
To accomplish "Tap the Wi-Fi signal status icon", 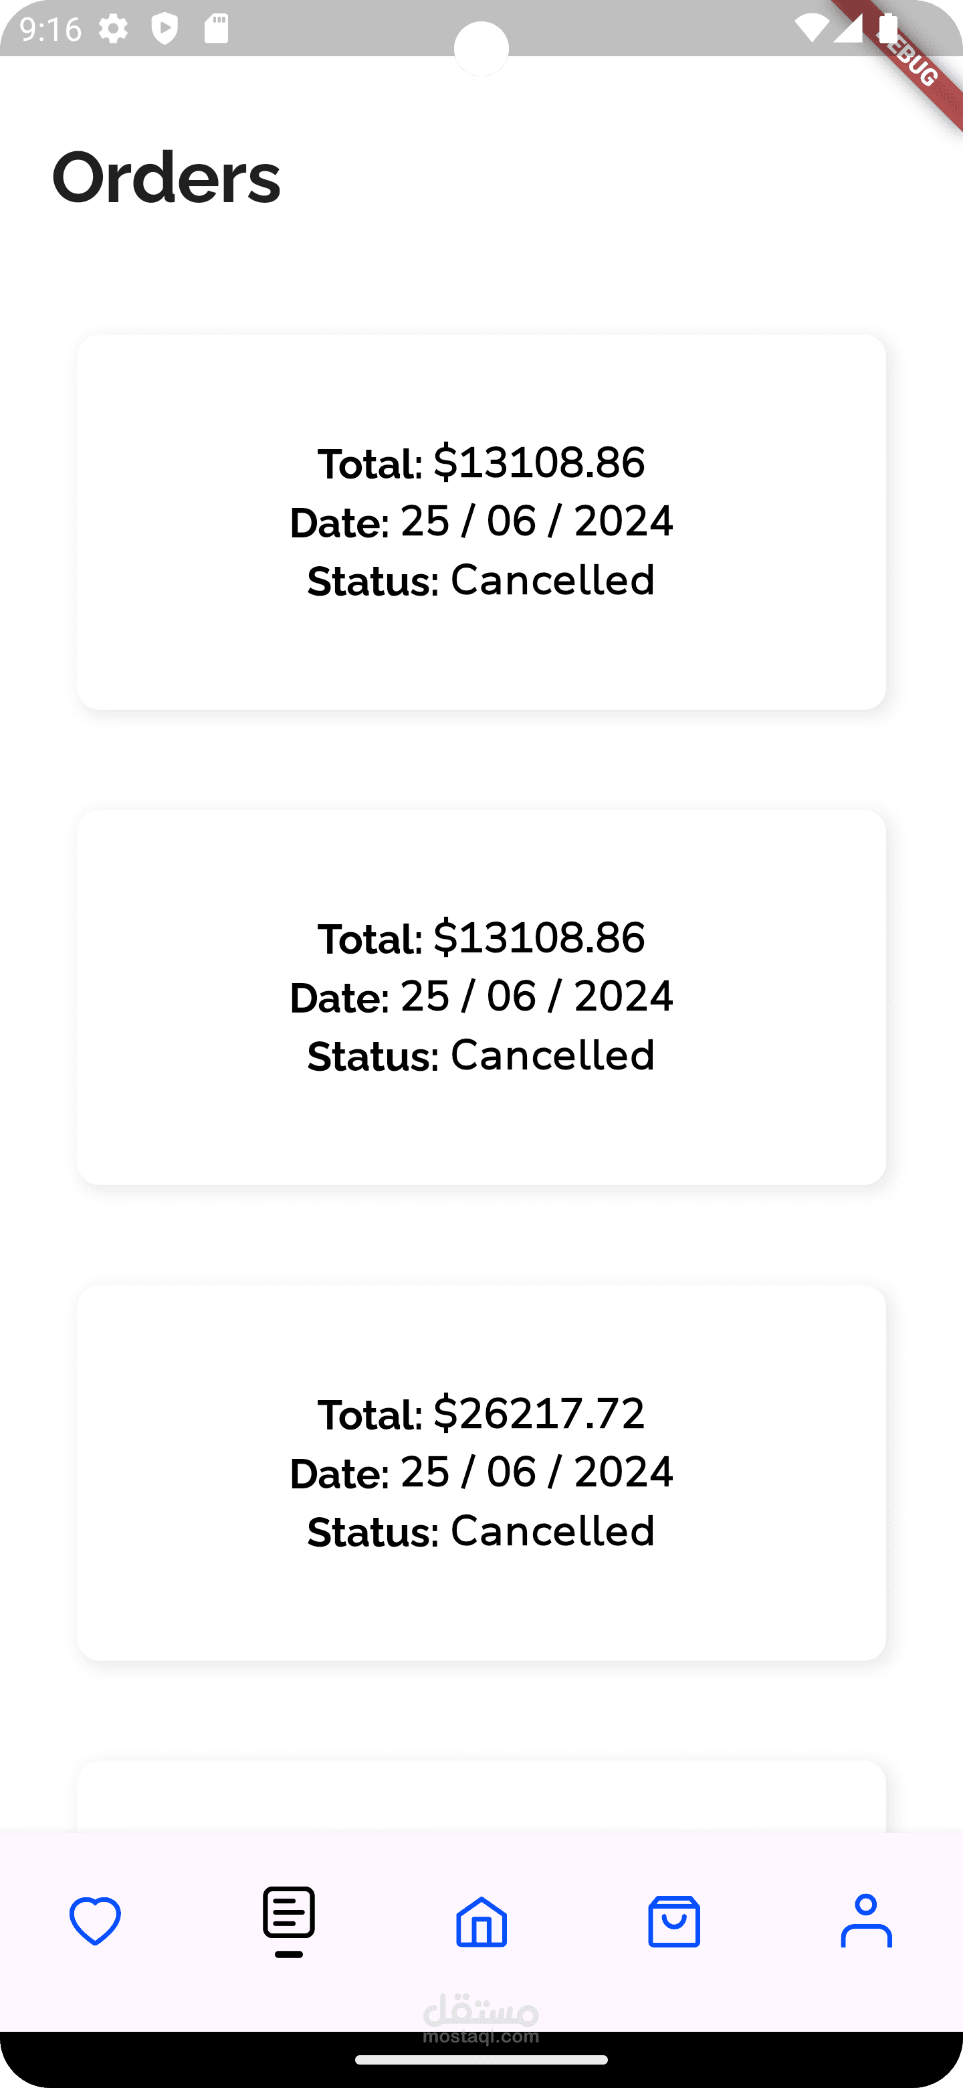I will [811, 28].
